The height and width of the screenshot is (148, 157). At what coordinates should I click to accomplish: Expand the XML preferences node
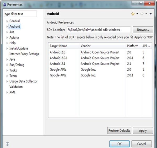tap(7, 92)
